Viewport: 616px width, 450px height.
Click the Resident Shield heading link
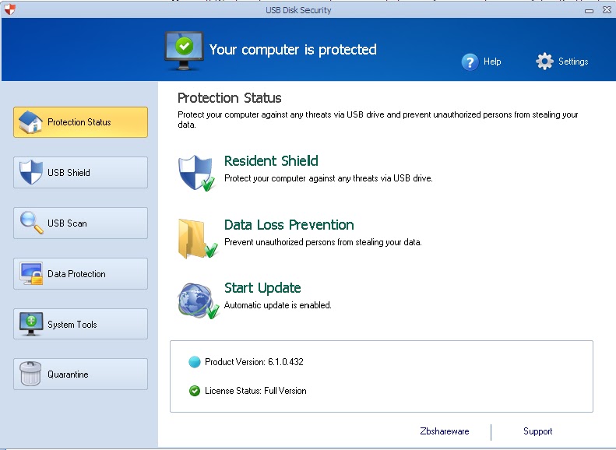click(x=271, y=161)
